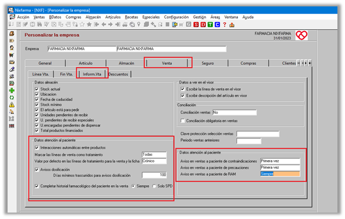Toggle the Avisos dosificación checkbox

click(x=37, y=169)
